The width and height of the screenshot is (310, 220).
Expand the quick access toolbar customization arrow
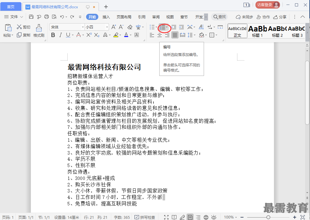pyautogui.click(x=80, y=17)
